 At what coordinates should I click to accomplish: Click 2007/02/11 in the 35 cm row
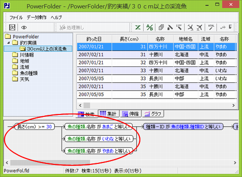94,86
